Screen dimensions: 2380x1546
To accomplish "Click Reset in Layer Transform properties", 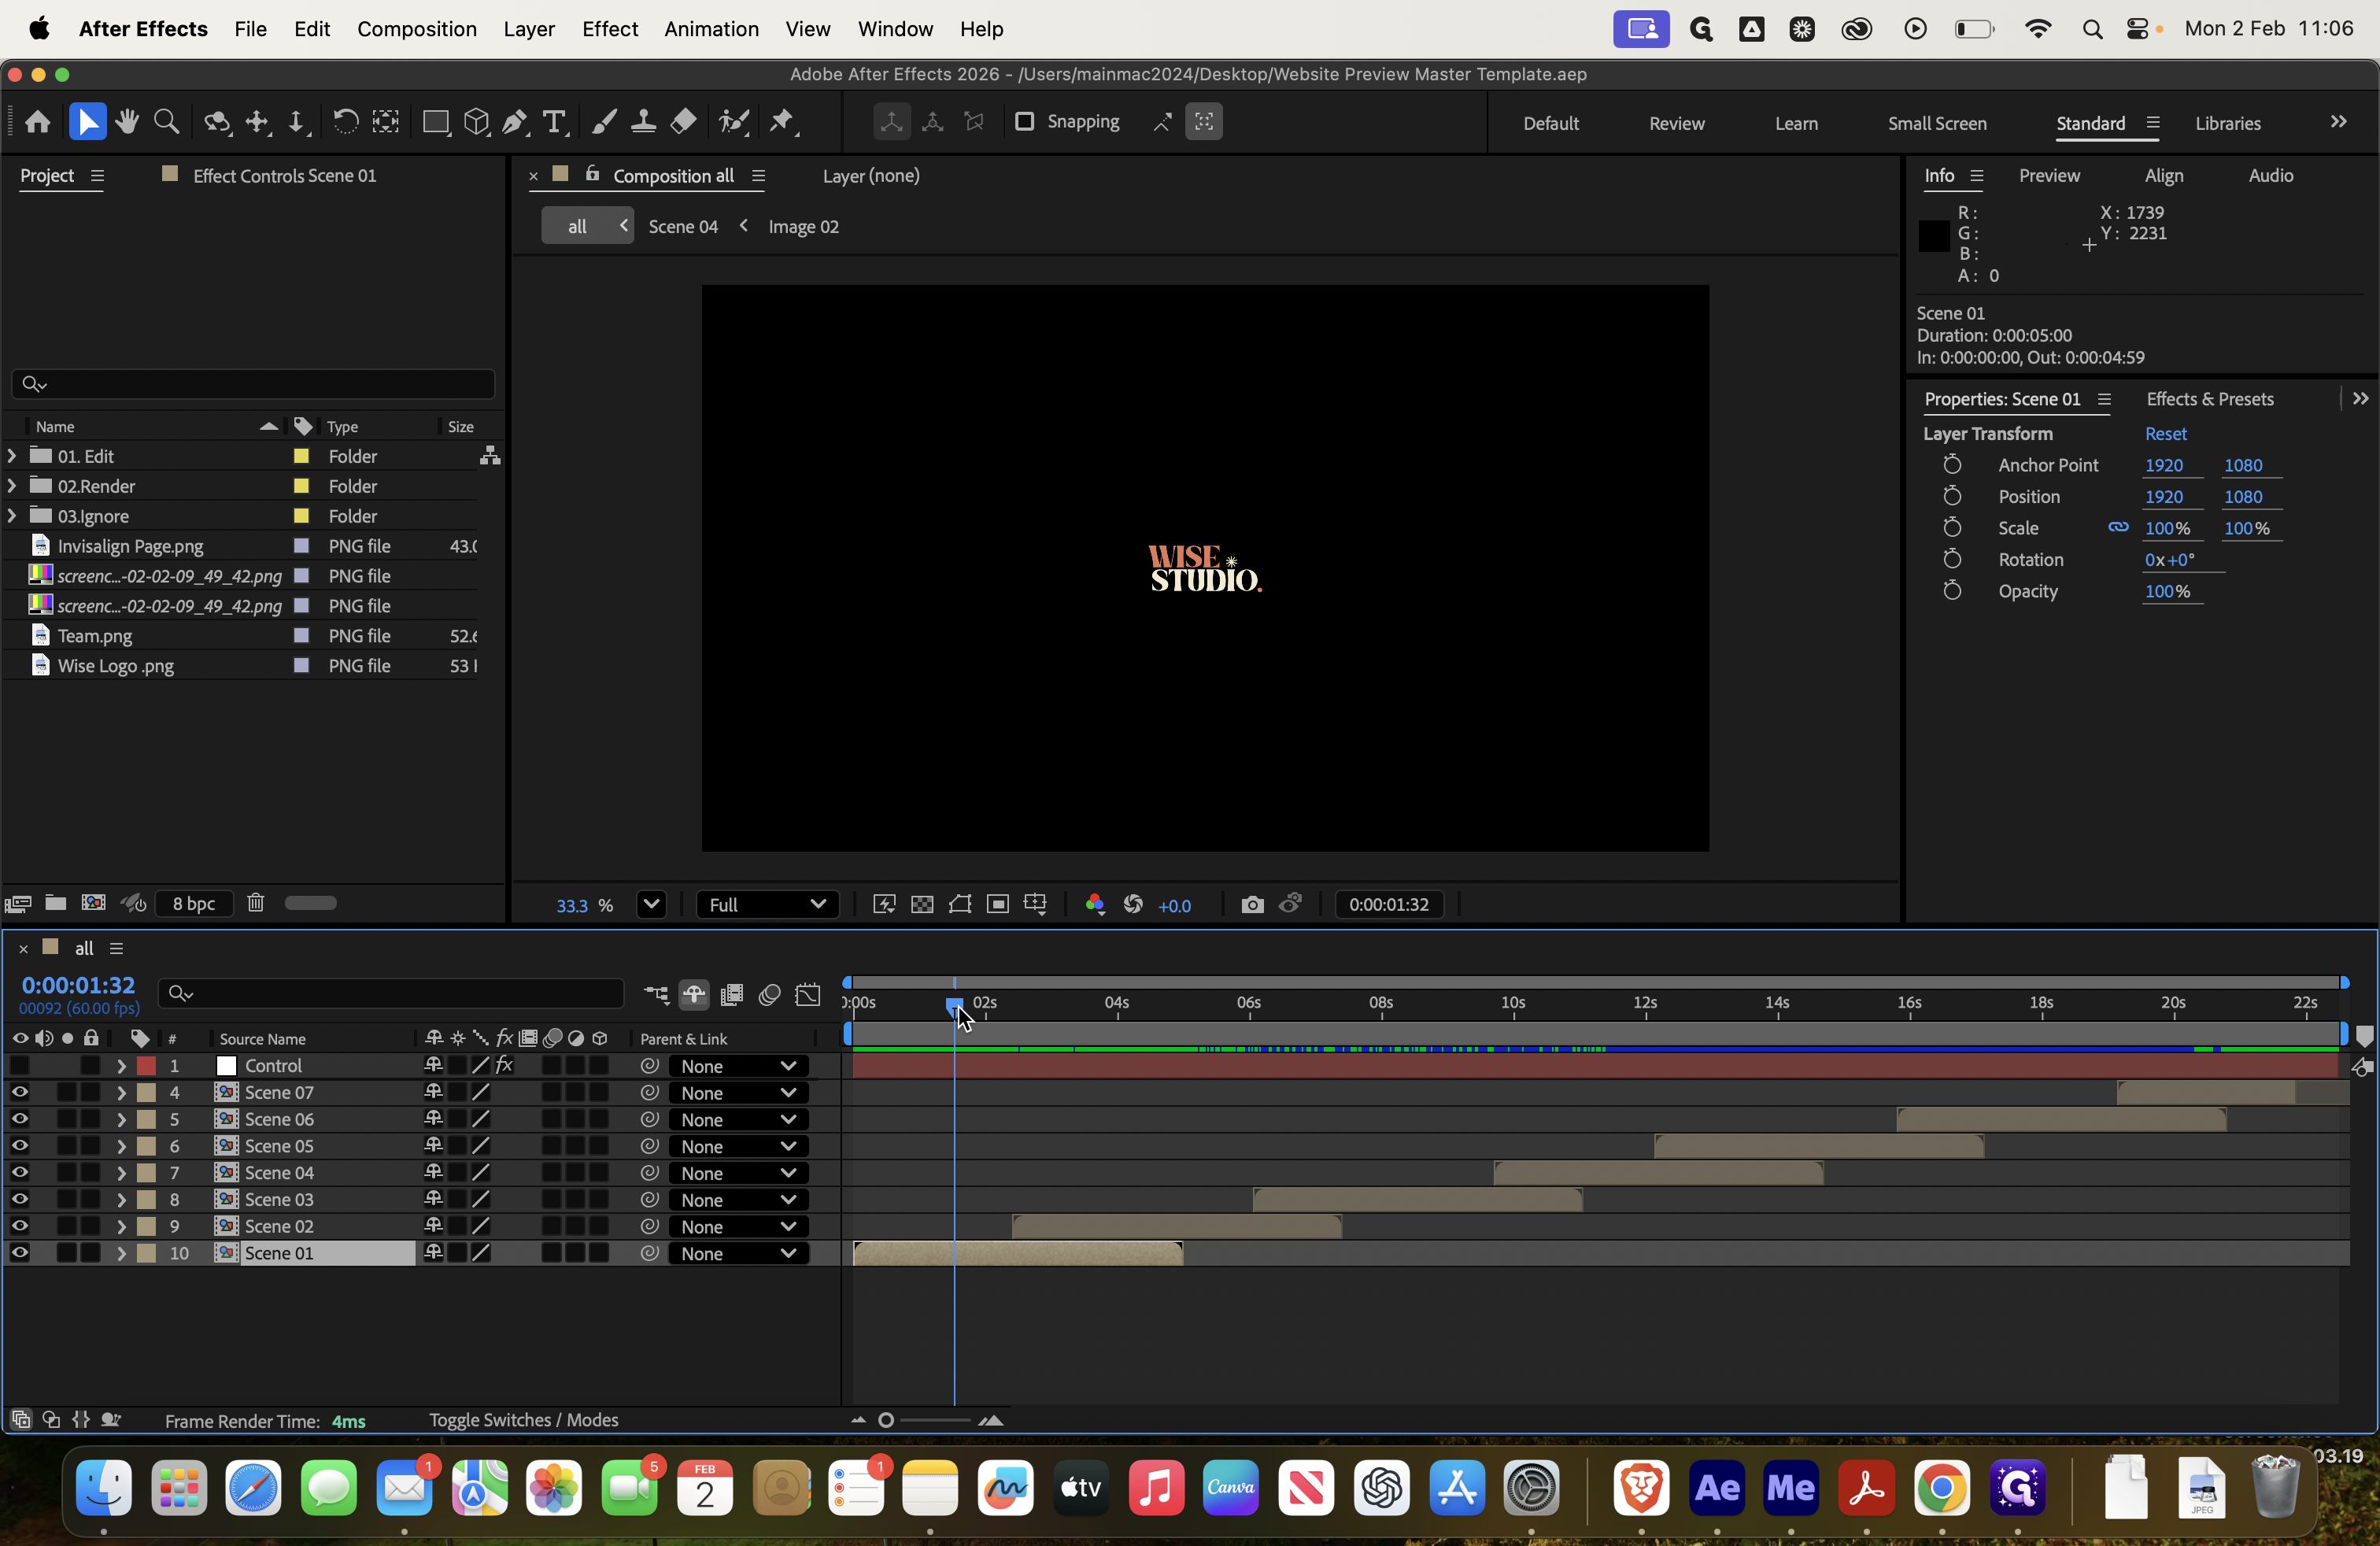I will coord(2166,433).
